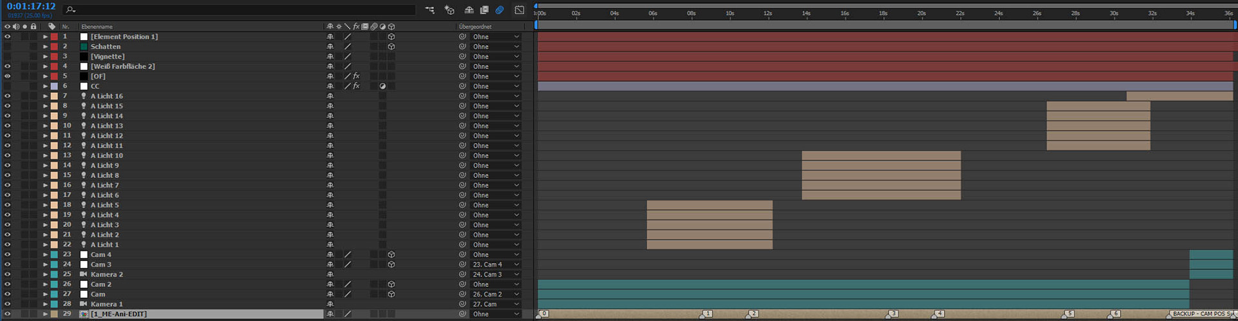Click the light icon of A Licht 1
Image resolution: width=1238 pixels, height=321 pixels.
pyautogui.click(x=84, y=244)
